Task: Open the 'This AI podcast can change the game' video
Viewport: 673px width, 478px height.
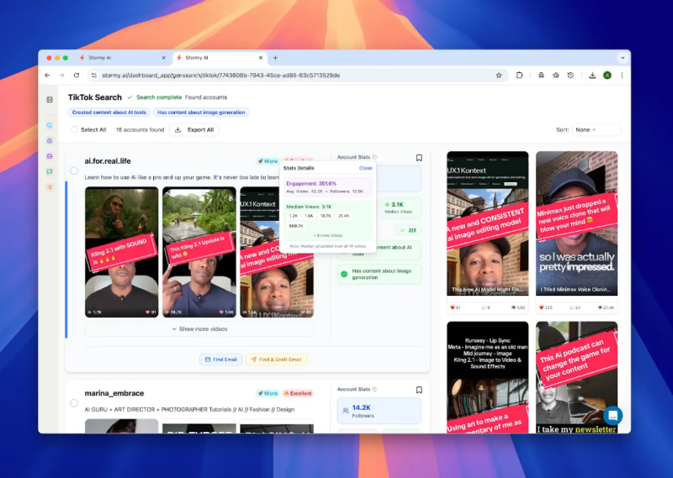Action: point(576,377)
